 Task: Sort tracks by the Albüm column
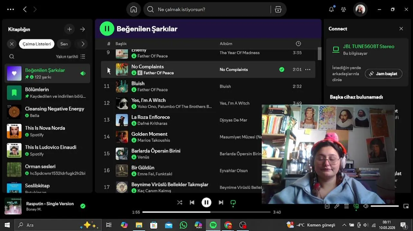point(226,44)
